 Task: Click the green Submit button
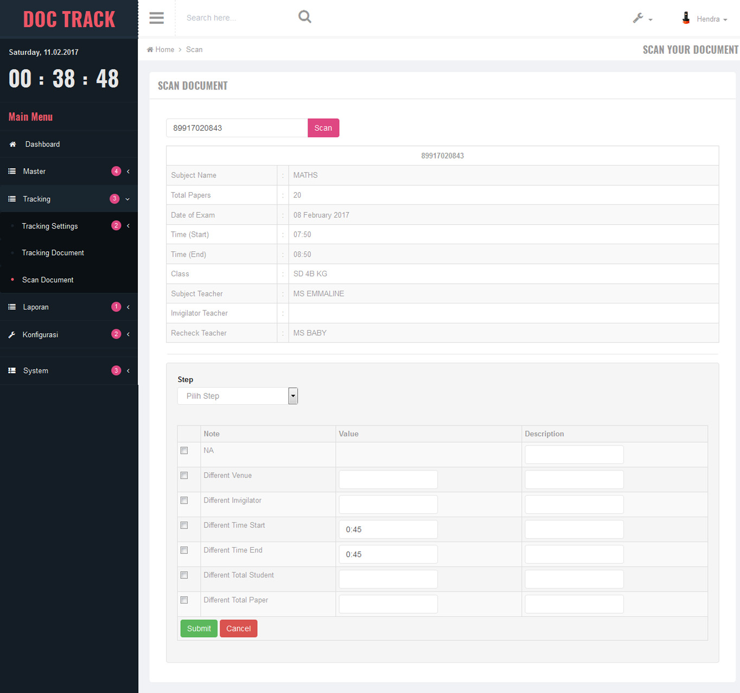coord(199,628)
